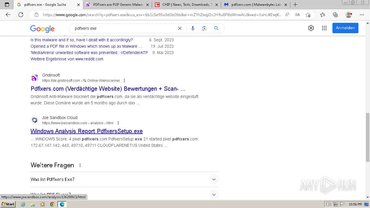Image resolution: width=370 pixels, height=208 pixels.
Task: Open Edge Settings and more menu
Action: tap(362, 15)
